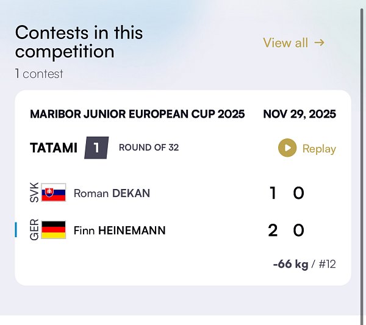Click the Slovakia flag icon

[x=54, y=193]
